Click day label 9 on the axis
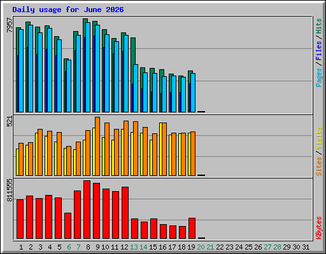This screenshot has height=254, width=326. click(x=97, y=247)
